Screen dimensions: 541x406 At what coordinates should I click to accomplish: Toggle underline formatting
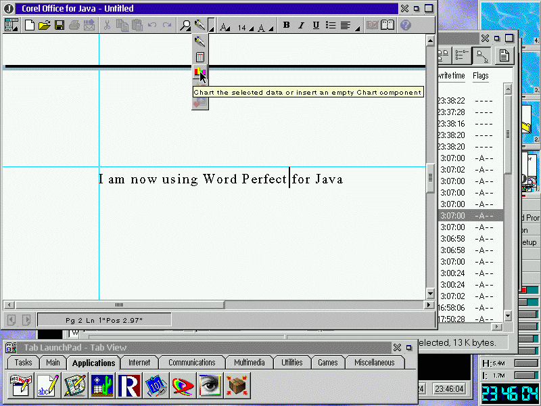(x=316, y=25)
